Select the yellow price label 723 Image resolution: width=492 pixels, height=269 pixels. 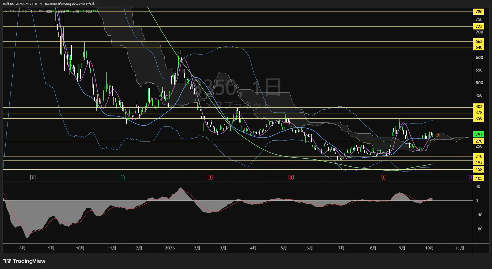point(479,26)
